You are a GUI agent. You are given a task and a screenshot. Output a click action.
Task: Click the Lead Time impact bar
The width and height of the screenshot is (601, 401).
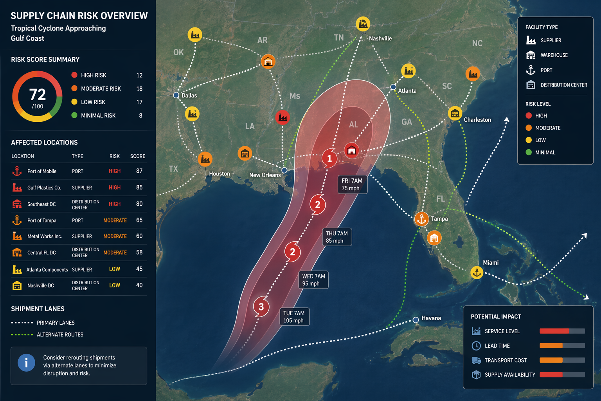562,345
